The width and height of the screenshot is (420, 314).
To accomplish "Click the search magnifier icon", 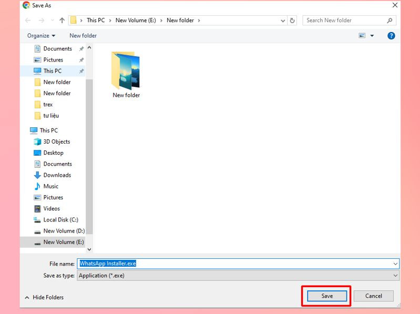I will (x=390, y=21).
